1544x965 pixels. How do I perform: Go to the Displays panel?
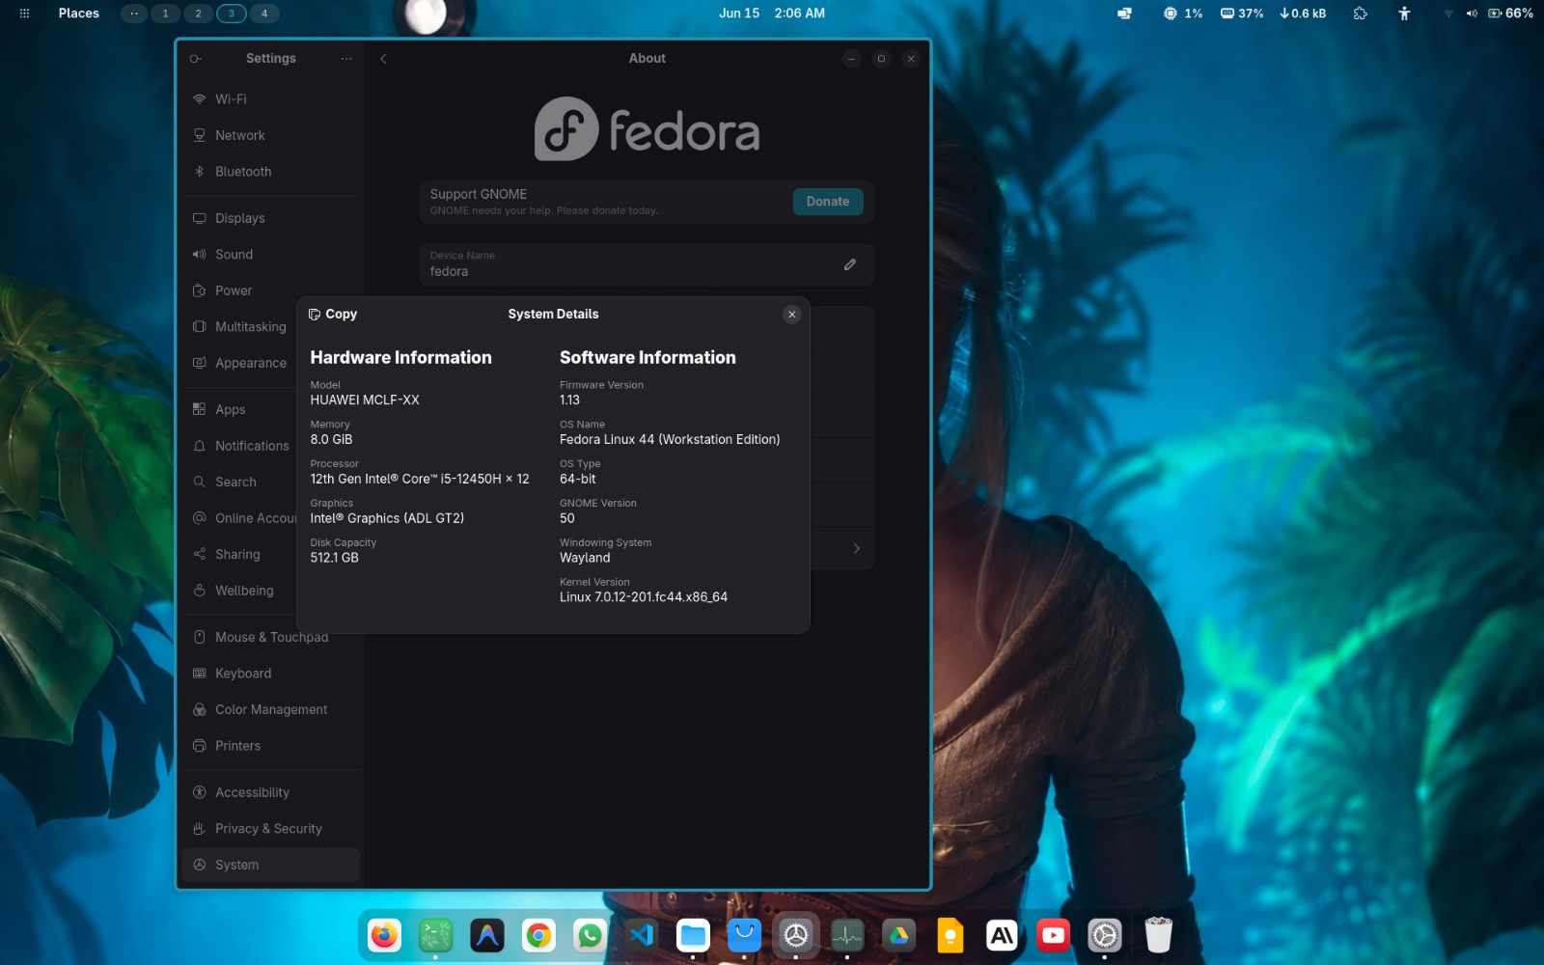(270, 218)
